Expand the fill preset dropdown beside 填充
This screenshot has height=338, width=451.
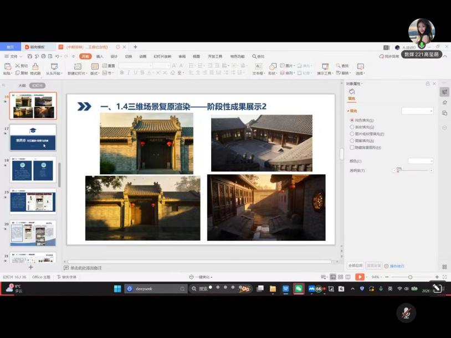click(417, 111)
